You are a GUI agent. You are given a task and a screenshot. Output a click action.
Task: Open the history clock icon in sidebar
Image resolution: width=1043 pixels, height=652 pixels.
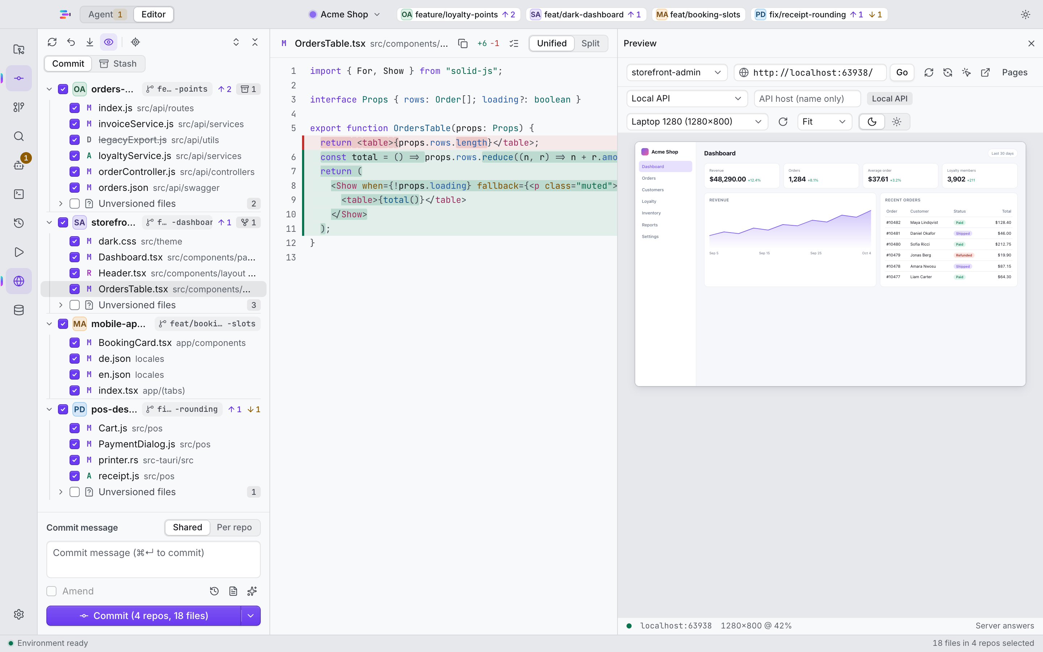click(x=18, y=223)
